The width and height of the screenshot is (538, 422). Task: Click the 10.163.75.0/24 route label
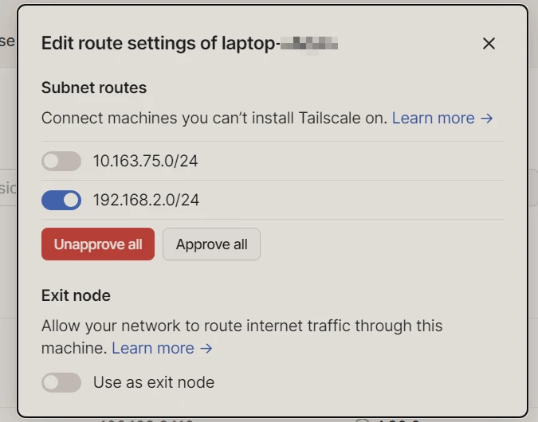click(x=145, y=161)
